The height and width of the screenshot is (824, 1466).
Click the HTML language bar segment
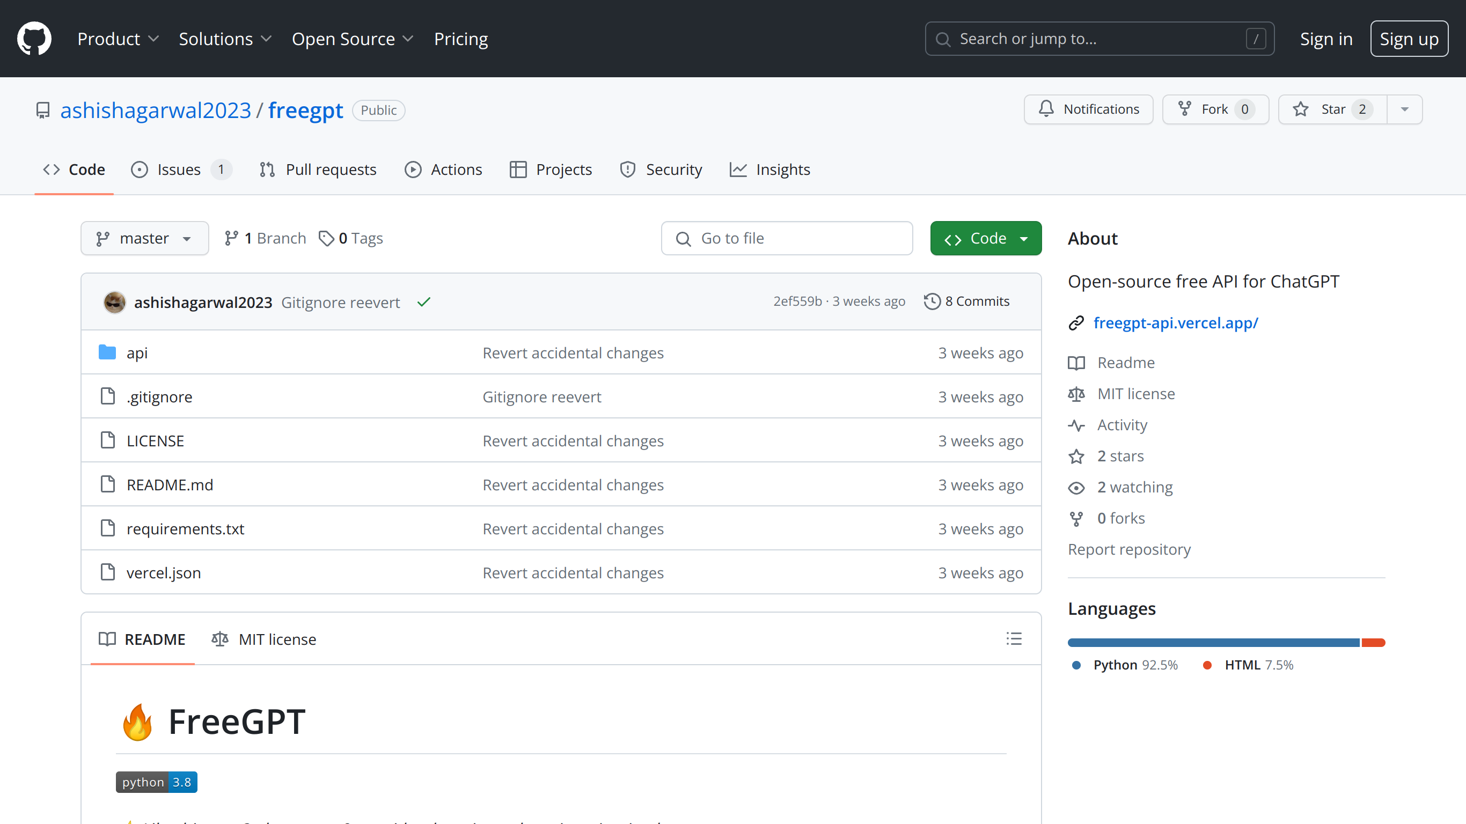click(x=1373, y=643)
